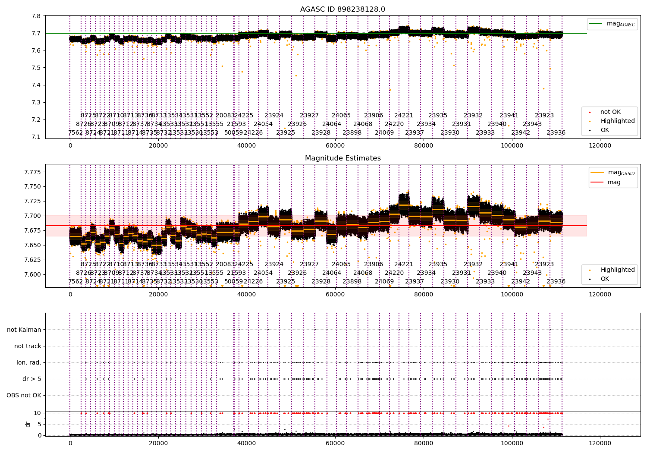Click obsid label 23943 in Magnitude Estimates panel
647x453 pixels.
(x=532, y=273)
